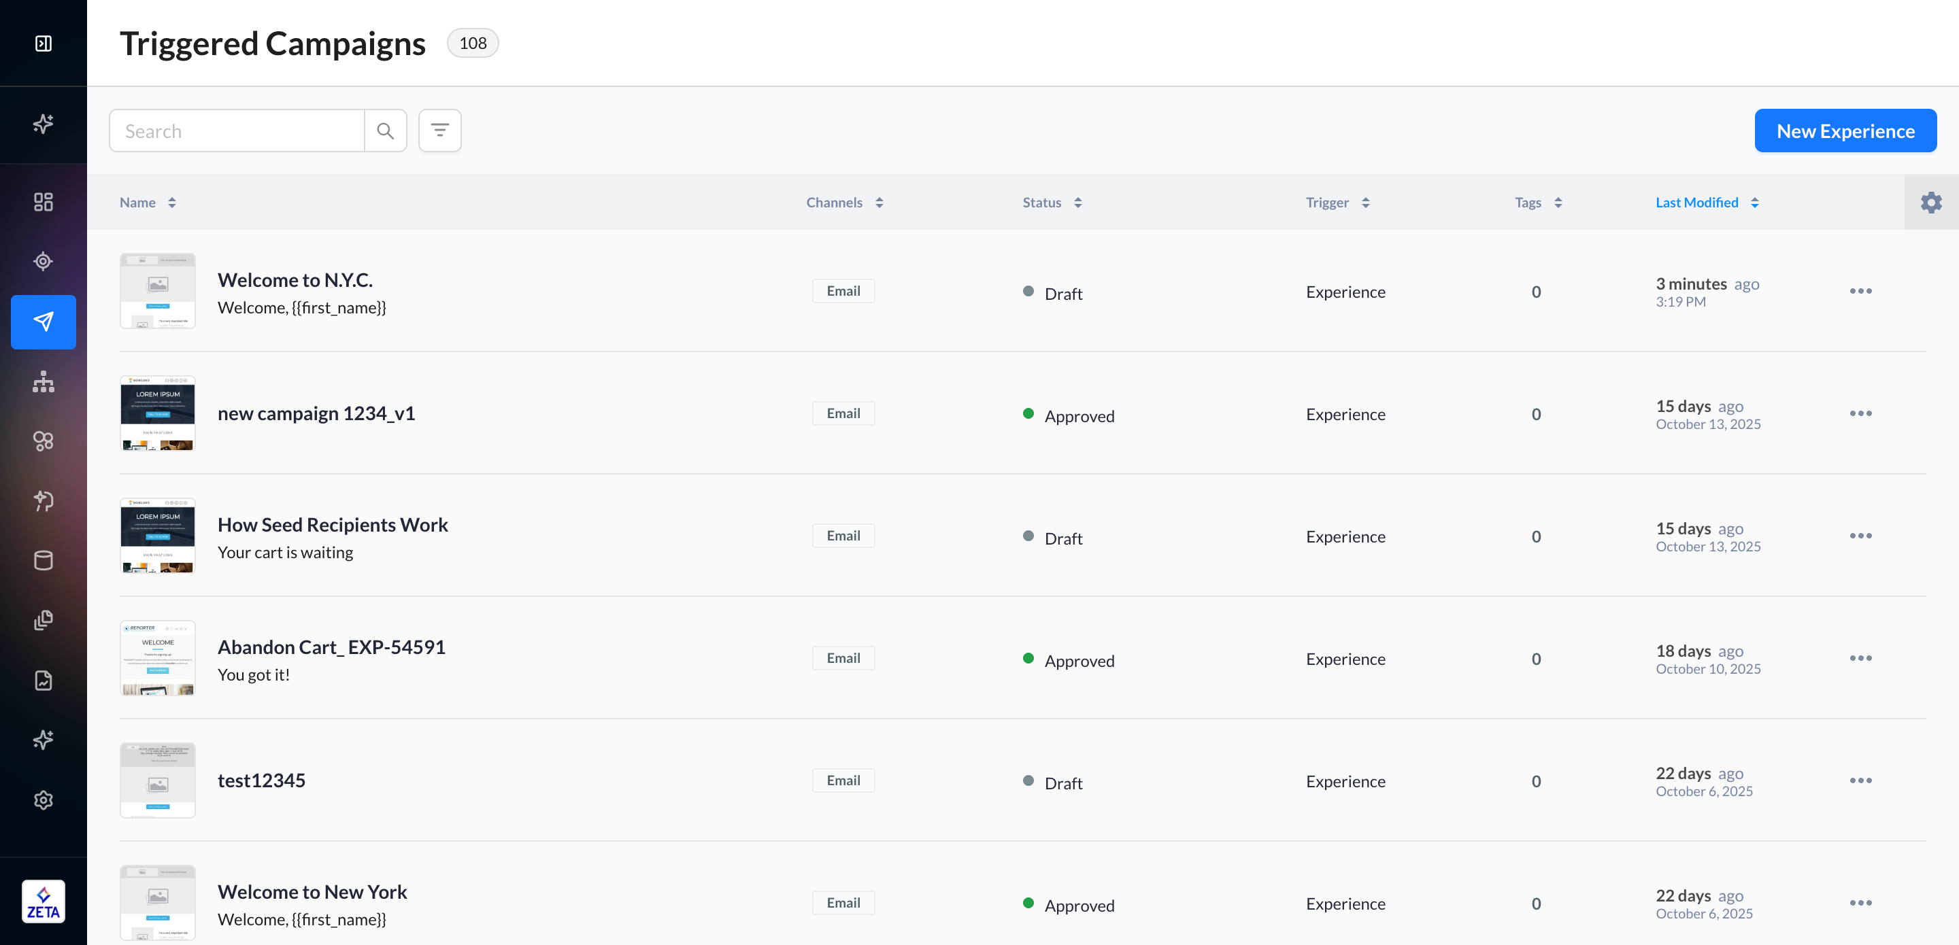Image resolution: width=1959 pixels, height=945 pixels.
Task: Click the database cylinder sidebar icon
Action: coord(44,560)
